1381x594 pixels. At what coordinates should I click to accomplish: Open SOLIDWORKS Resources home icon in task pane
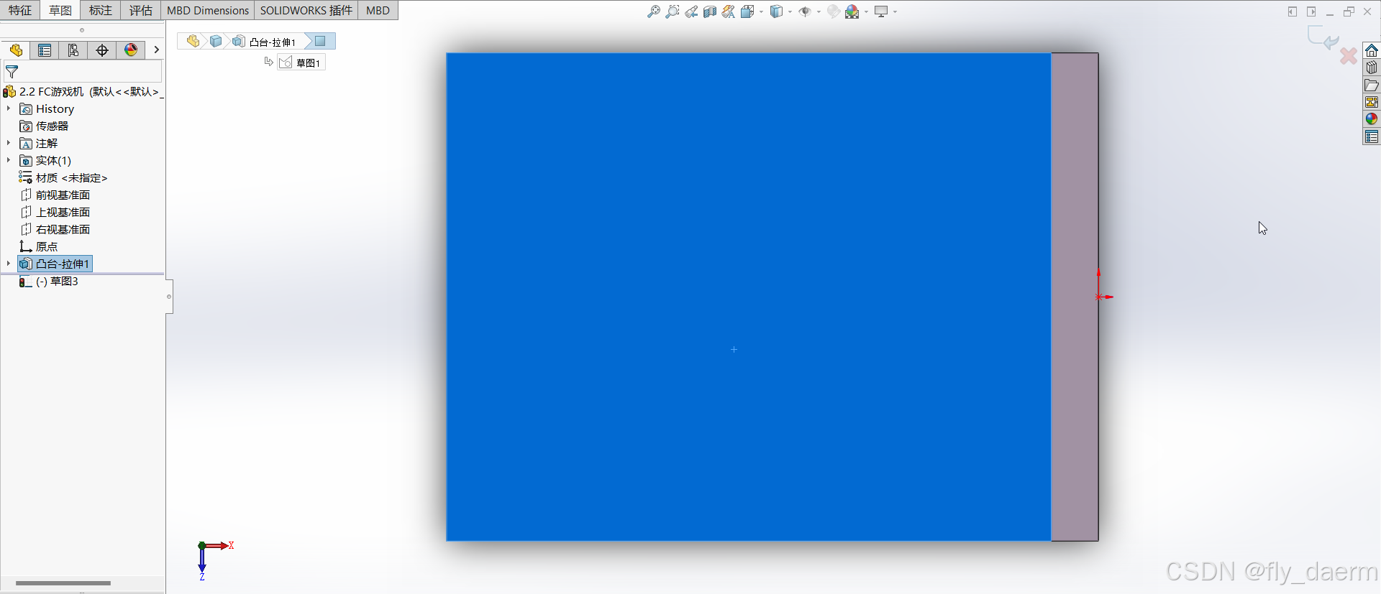(1372, 50)
